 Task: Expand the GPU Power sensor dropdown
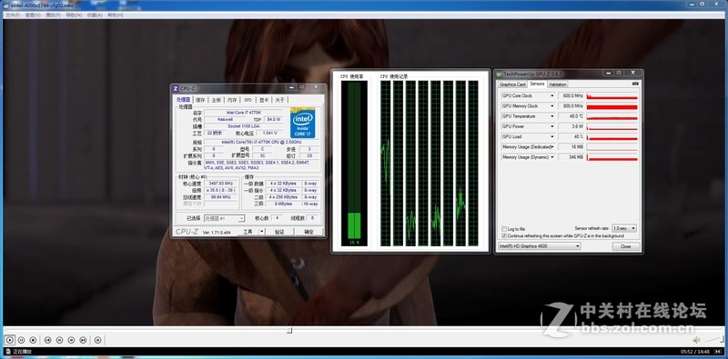pos(552,126)
